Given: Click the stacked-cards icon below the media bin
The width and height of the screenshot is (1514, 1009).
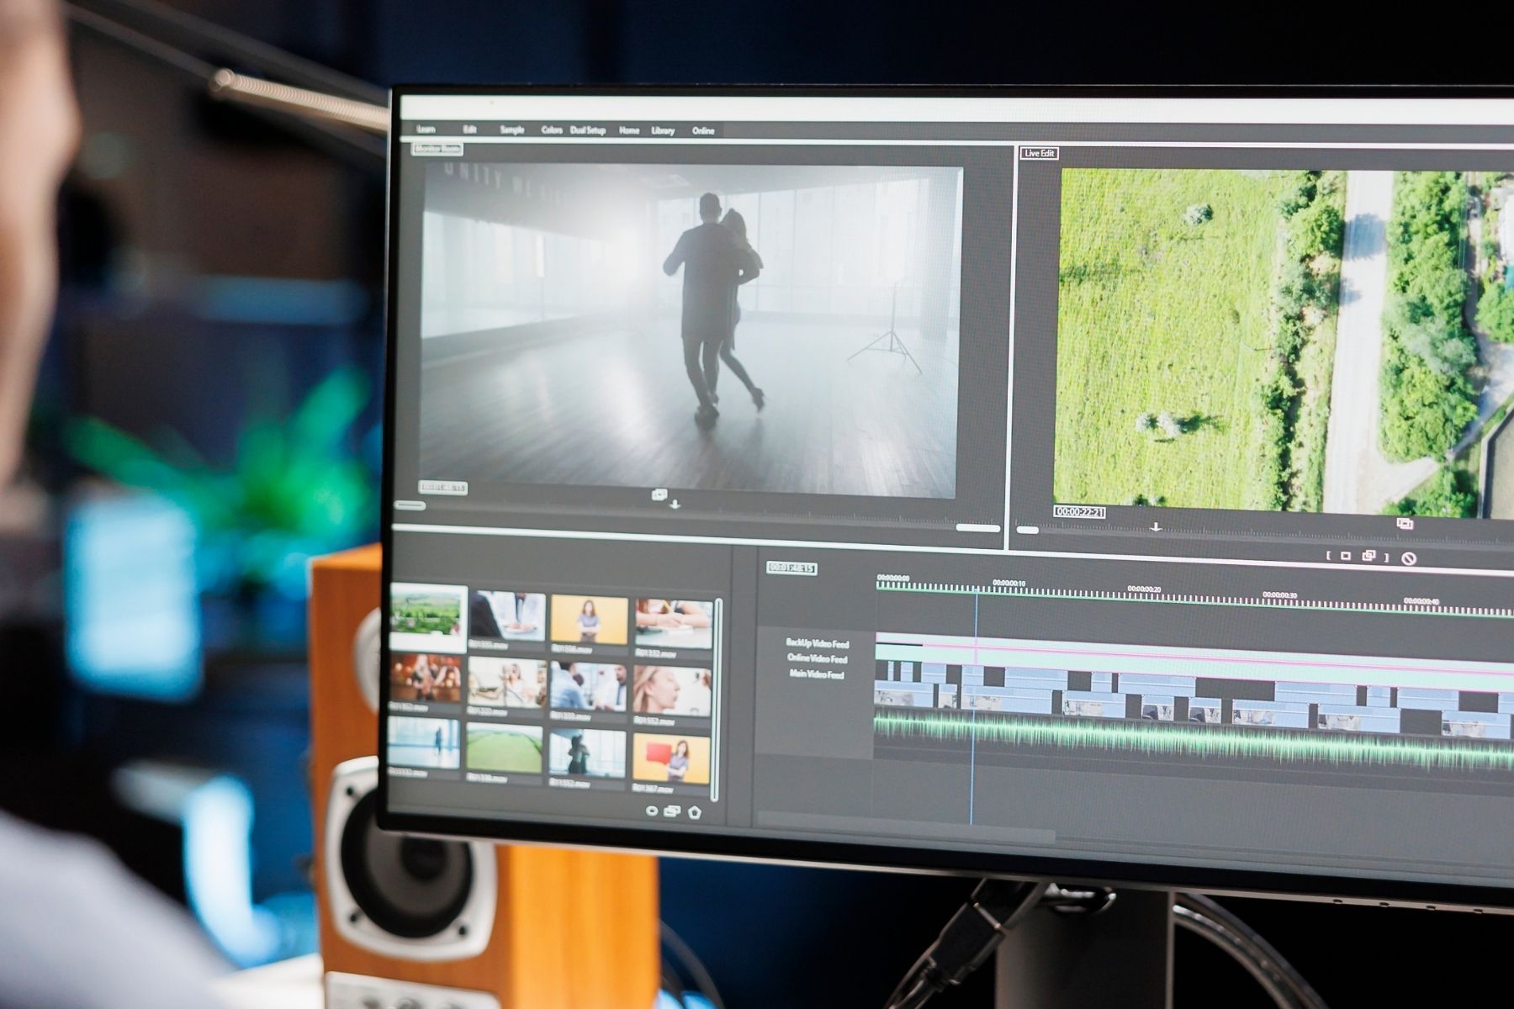Looking at the screenshot, I should pos(672,811).
